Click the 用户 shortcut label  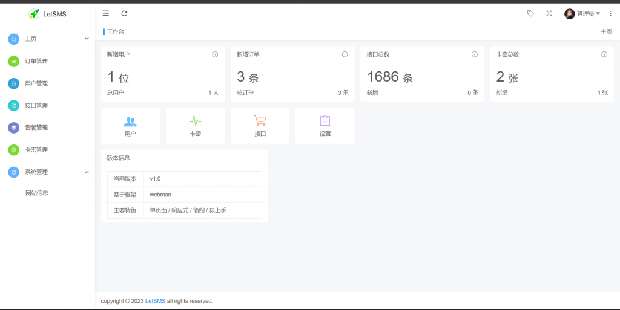pyautogui.click(x=130, y=134)
